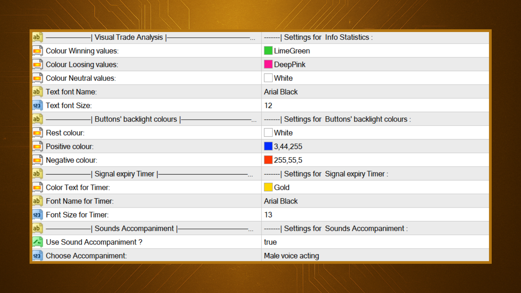Click the orange-red 255,55,5 Negative colour swatch
Viewport: 521px width, 293px height.
tap(268, 160)
